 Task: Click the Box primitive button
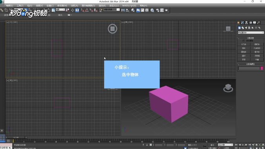(244, 44)
